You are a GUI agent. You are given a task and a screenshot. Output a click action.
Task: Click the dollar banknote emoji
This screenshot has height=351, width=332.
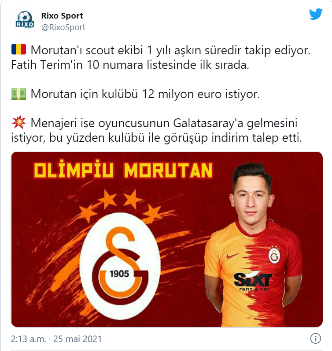pos(18,94)
